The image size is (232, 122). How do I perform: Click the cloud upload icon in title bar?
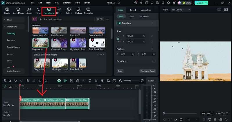163,3
